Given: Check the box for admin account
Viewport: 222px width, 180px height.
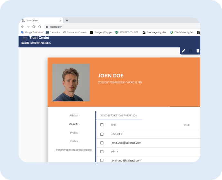Looking at the screenshot, I should pos(102,151).
